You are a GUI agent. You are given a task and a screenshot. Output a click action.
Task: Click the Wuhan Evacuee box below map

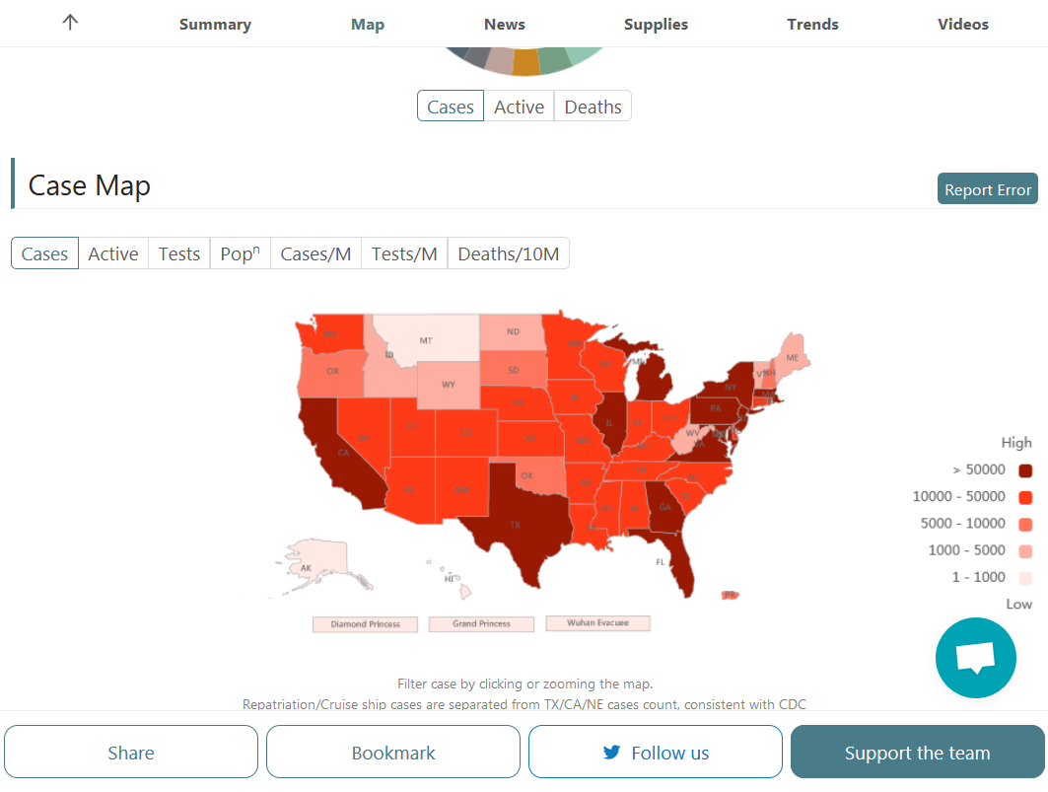[x=598, y=622]
